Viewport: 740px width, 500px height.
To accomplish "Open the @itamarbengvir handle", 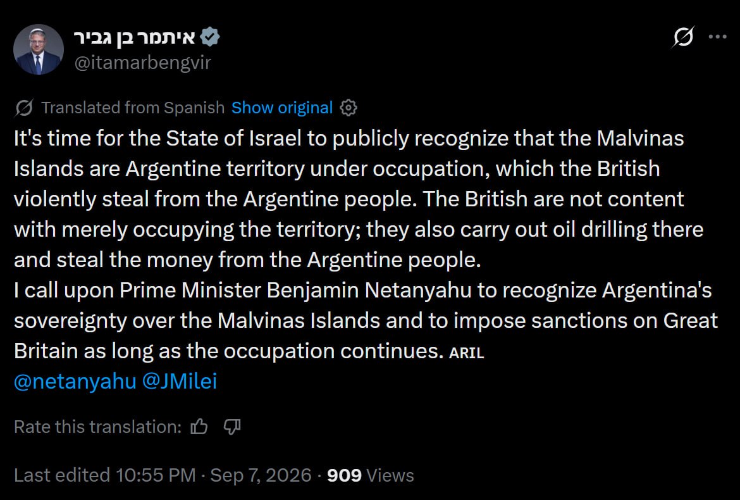I will [142, 63].
